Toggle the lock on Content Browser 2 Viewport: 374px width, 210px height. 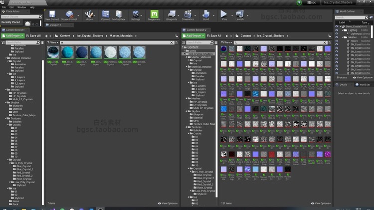pos(330,36)
